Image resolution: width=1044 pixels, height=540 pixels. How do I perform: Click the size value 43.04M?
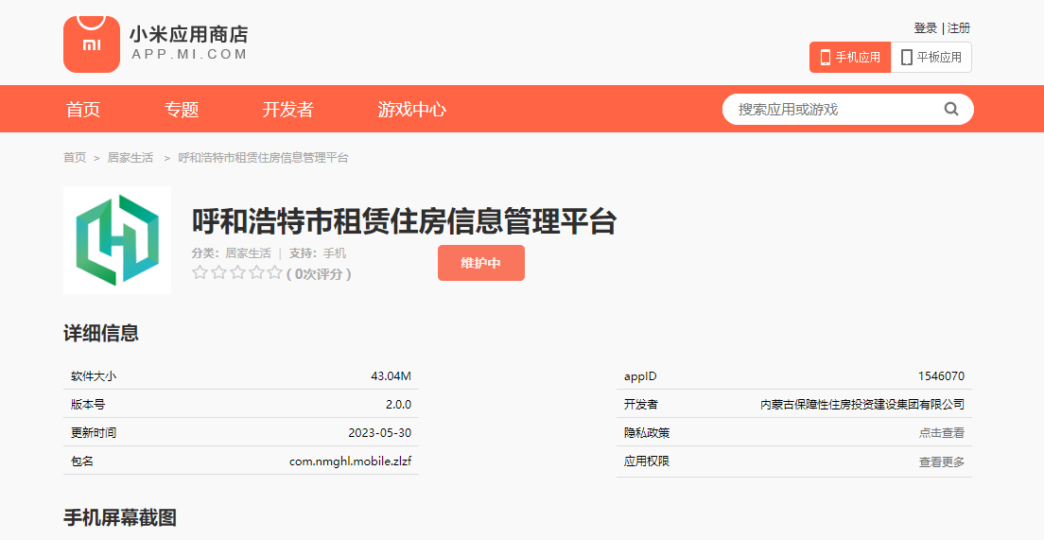pos(391,376)
